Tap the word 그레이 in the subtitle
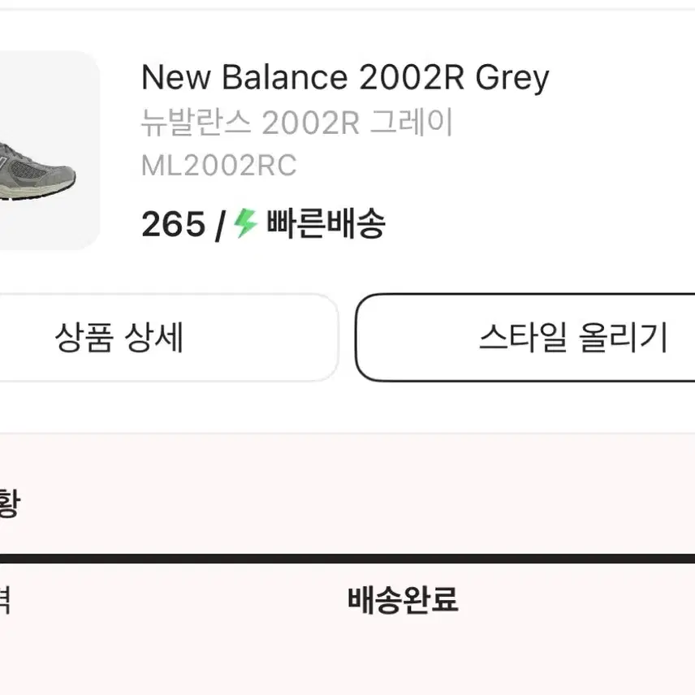 [x=412, y=122]
